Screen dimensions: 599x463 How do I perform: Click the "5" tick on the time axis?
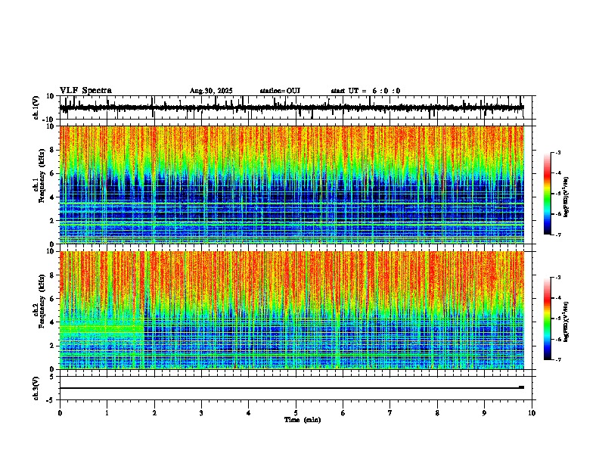(296, 412)
